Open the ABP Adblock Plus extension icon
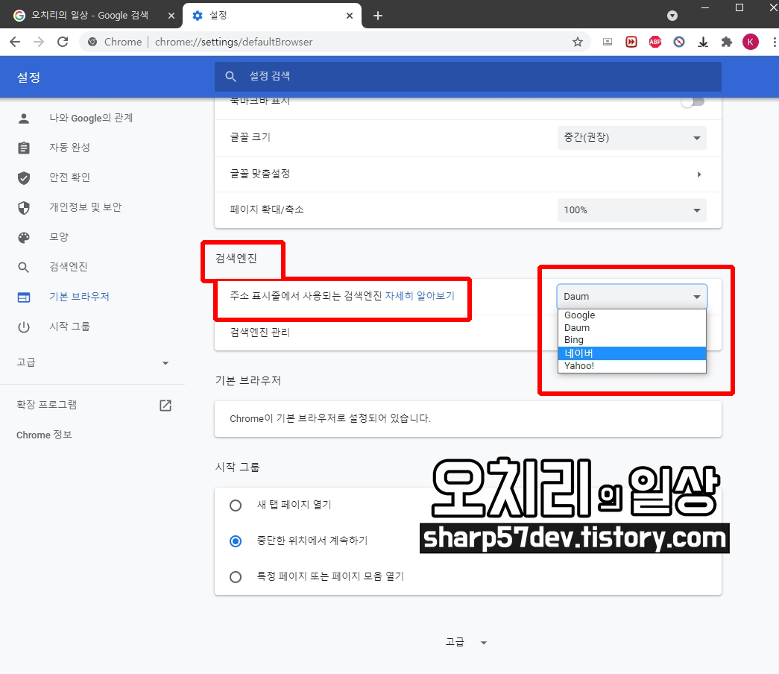This screenshot has height=674, width=779. pos(655,42)
